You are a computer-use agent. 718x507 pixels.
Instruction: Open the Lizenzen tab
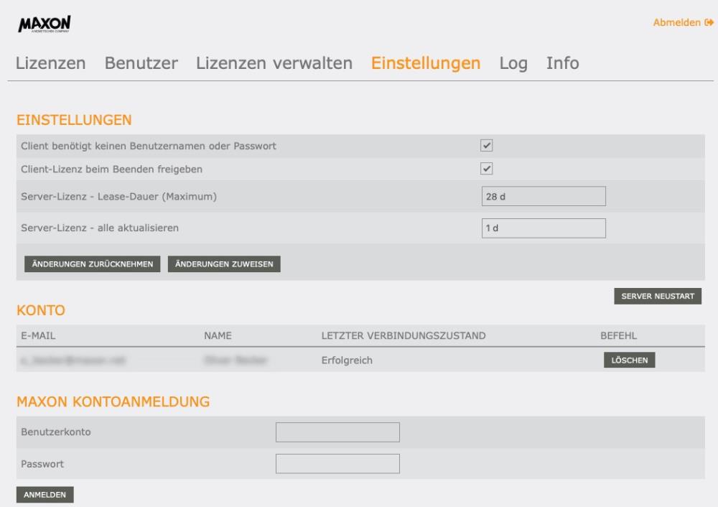pos(50,63)
